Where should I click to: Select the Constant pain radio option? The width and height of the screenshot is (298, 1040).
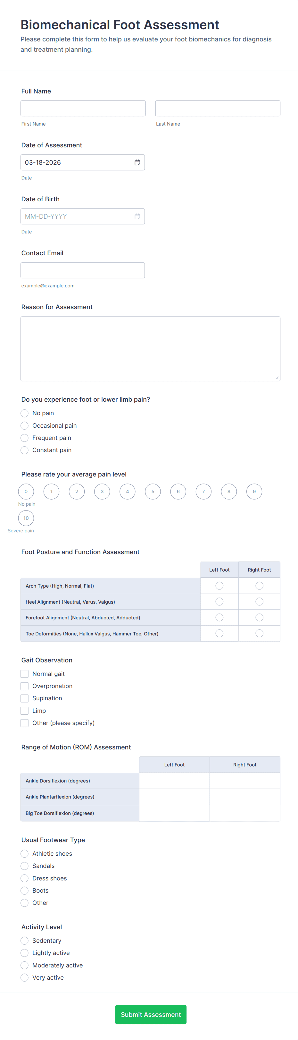click(25, 450)
